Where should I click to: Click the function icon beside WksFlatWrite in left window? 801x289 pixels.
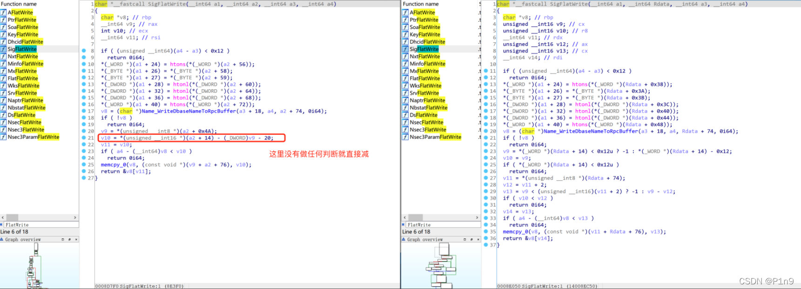(3, 85)
